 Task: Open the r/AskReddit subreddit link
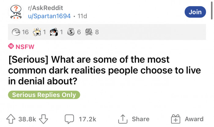46,8
